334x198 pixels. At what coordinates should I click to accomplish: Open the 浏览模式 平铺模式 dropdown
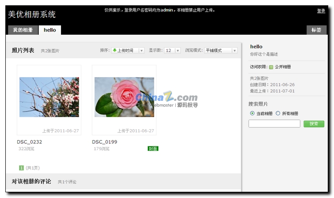(x=221, y=51)
